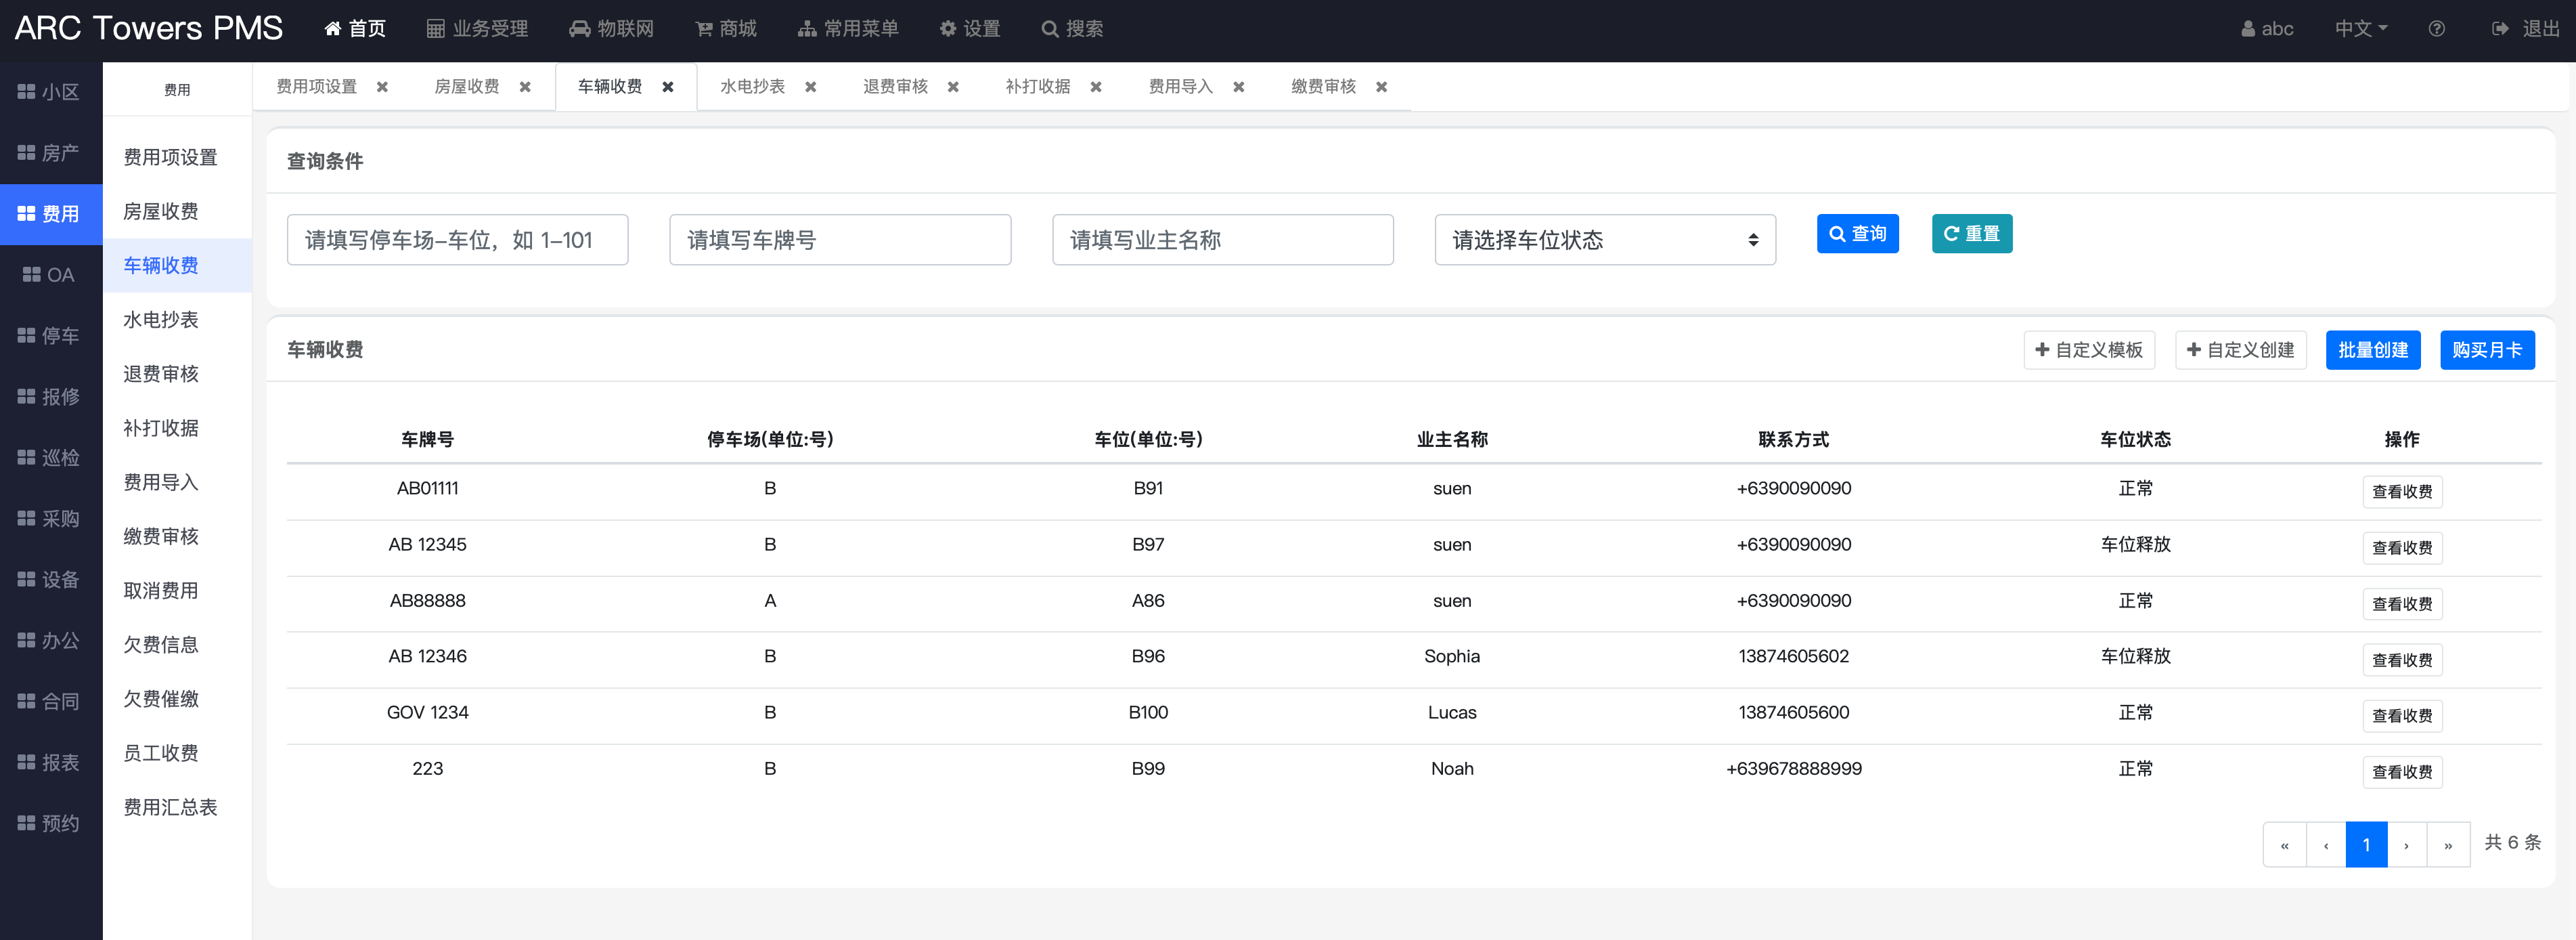Open 商城 shopping cart menu
Image resolution: width=2576 pixels, height=940 pixels.
click(704, 29)
